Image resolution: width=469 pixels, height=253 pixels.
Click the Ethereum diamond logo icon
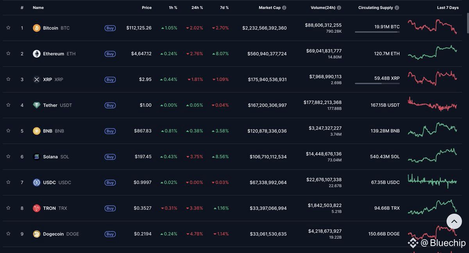click(37, 54)
